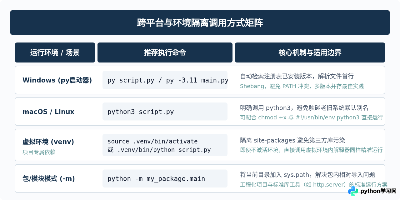This screenshot has height=200, width=400.
Task: Select the 核心机制与适用边界 column header
Action: [x=310, y=52]
